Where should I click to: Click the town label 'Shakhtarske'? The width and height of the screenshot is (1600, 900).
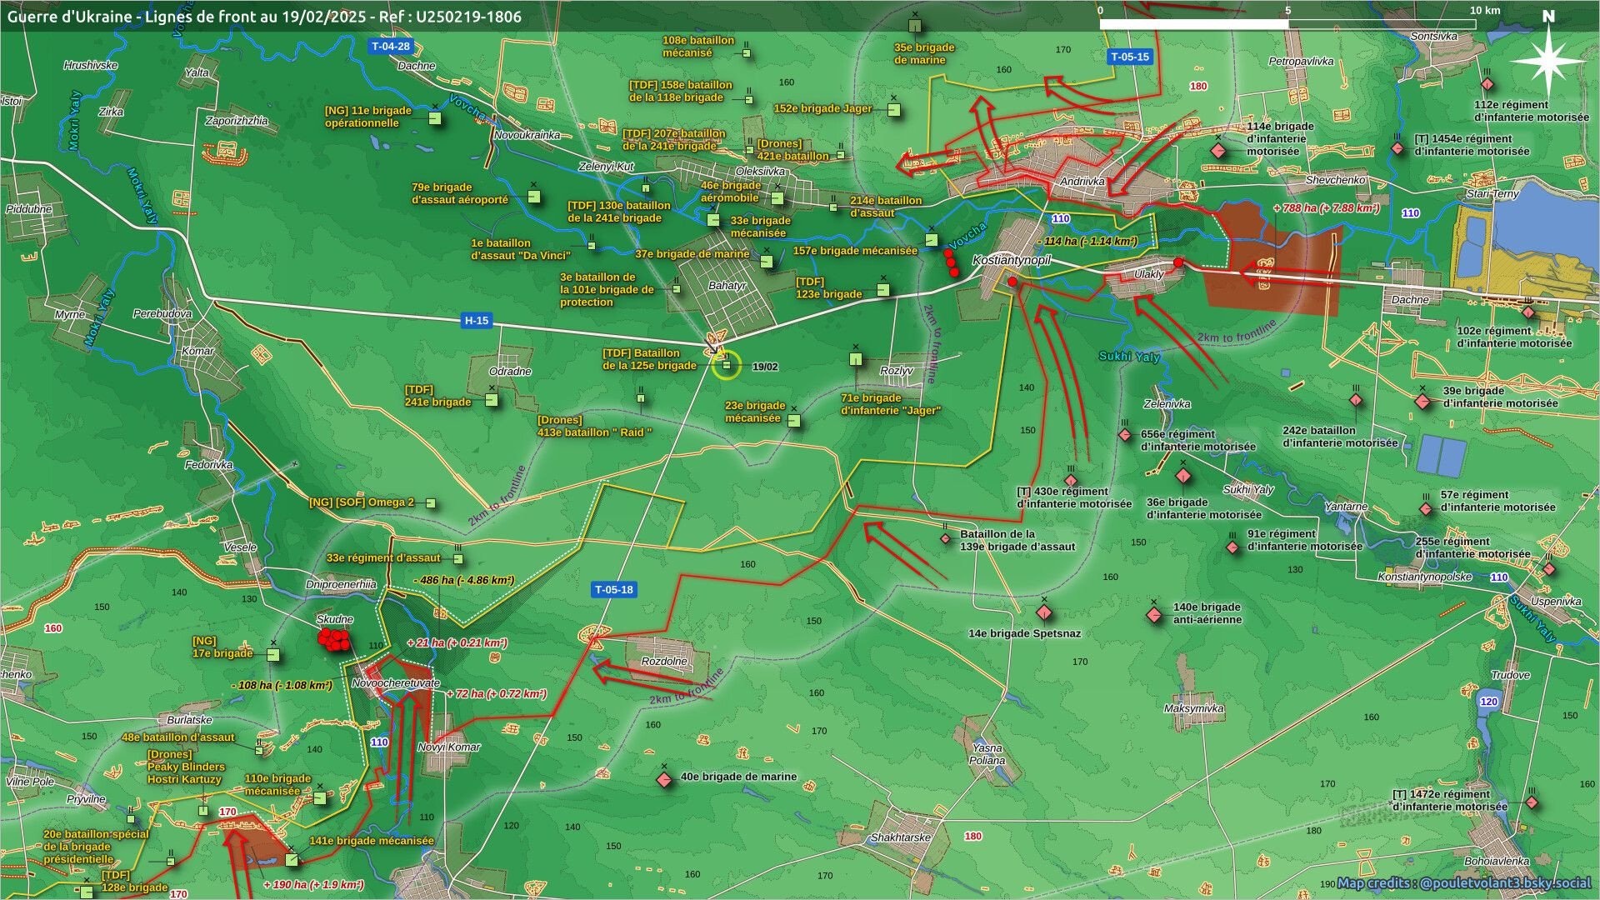pos(900,837)
